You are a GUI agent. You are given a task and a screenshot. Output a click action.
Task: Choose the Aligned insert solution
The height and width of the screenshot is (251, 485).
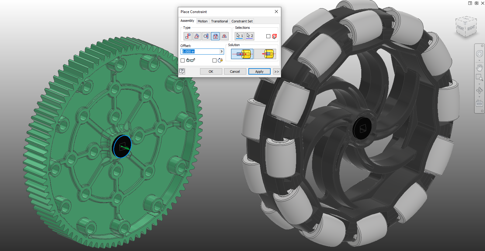pyautogui.click(x=265, y=54)
